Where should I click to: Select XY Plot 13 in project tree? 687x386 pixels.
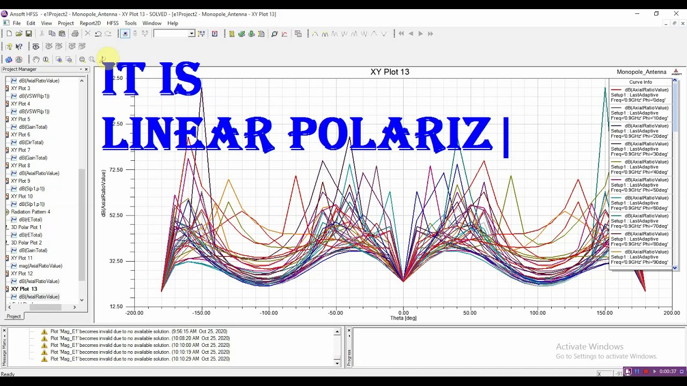[x=24, y=289]
